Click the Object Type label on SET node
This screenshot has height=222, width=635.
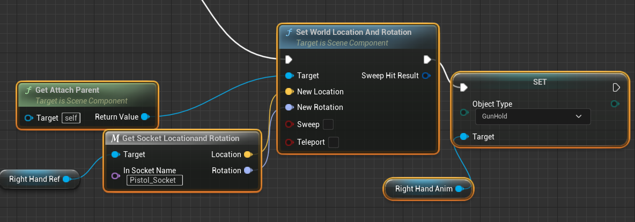492,104
